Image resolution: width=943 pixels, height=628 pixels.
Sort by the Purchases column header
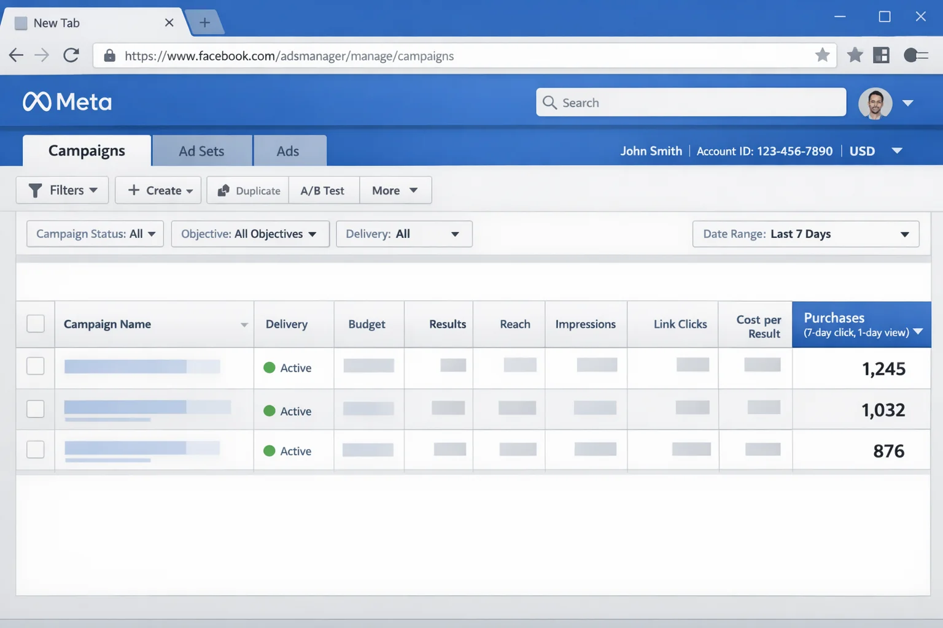[x=861, y=324]
